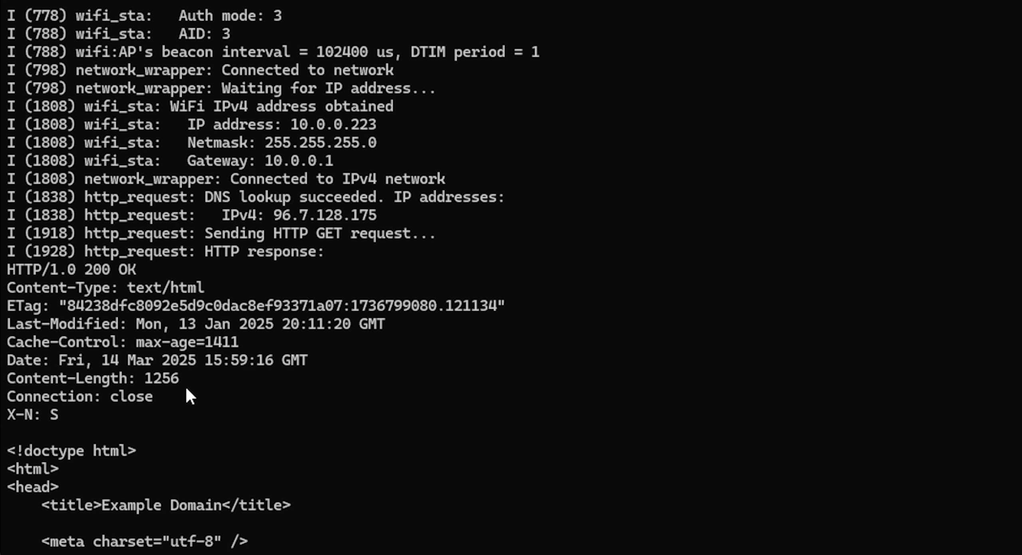Click the Gateway 10.0.0.1 value
This screenshot has width=1022, height=555.
coord(299,161)
